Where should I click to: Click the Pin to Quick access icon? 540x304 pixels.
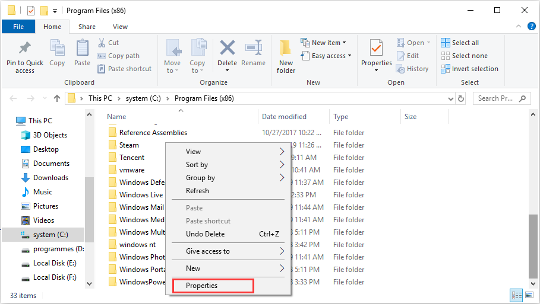[x=25, y=49]
